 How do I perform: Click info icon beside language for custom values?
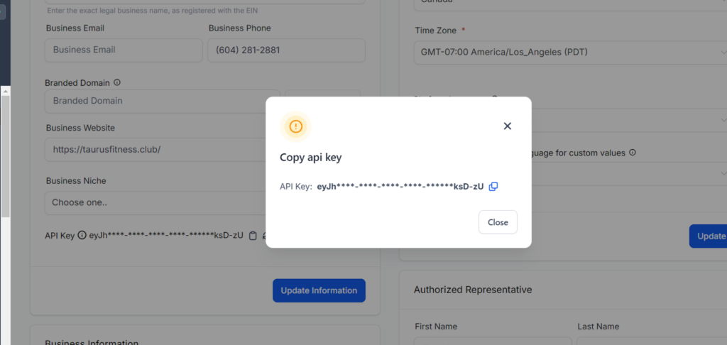click(632, 153)
